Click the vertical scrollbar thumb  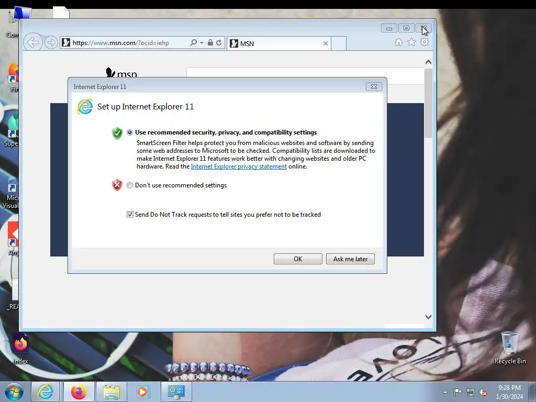428,103
